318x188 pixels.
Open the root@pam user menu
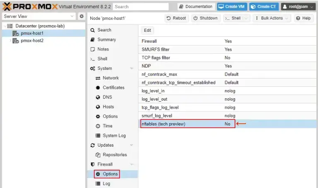point(298,7)
